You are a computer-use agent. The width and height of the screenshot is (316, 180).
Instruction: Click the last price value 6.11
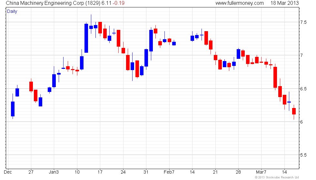coord(106,3)
